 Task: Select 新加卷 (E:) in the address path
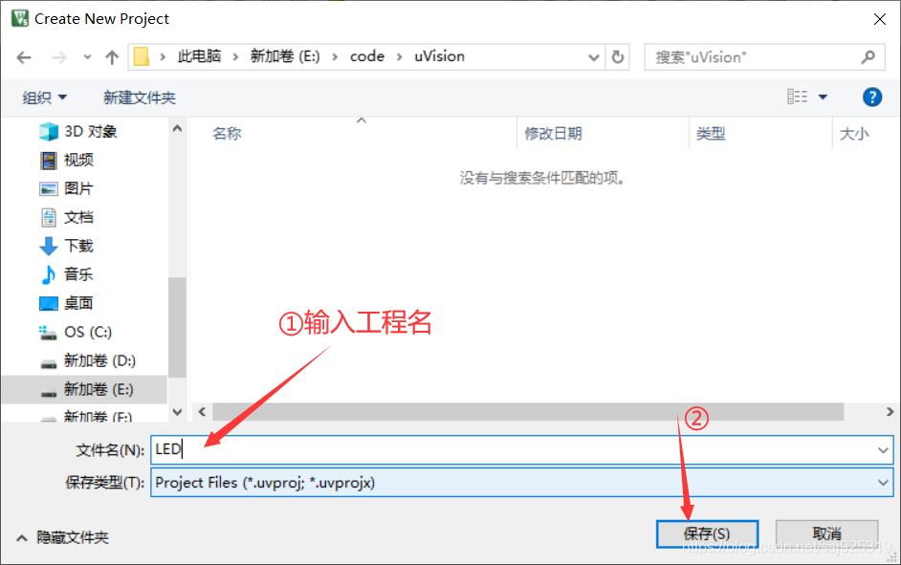(285, 56)
